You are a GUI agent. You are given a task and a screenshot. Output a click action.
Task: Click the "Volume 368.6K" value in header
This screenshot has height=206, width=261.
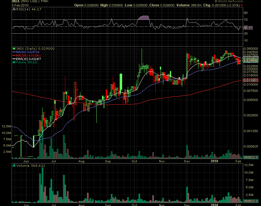pos(189,5)
